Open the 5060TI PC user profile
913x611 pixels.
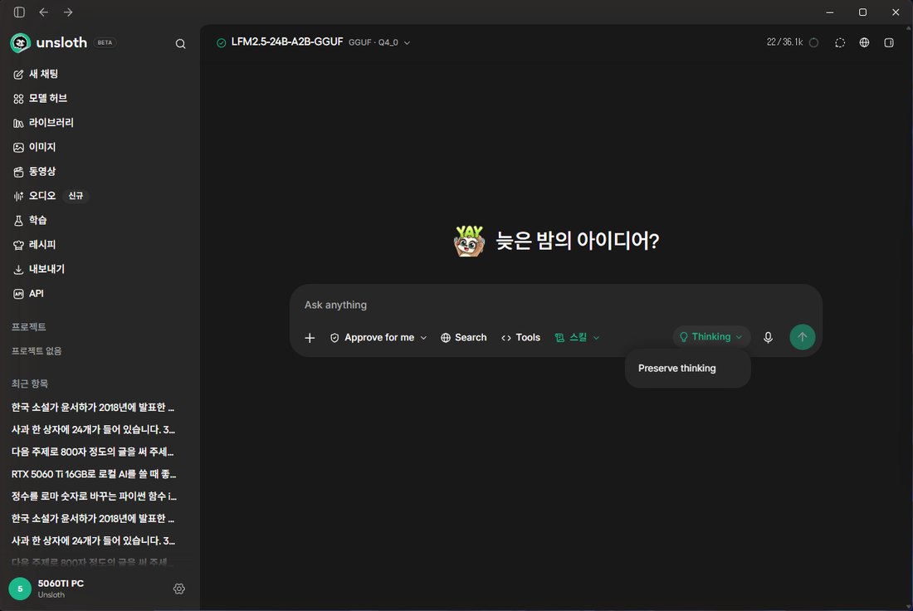[x=61, y=589]
